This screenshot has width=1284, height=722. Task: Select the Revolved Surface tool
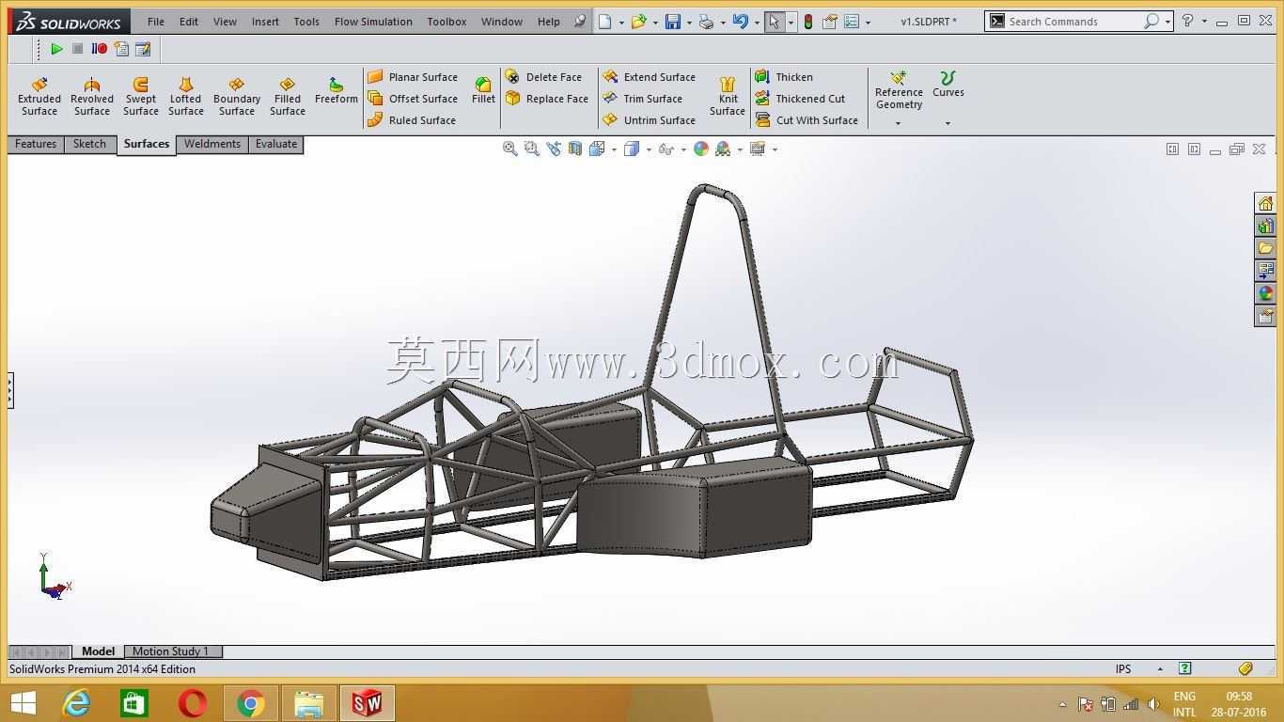[92, 97]
